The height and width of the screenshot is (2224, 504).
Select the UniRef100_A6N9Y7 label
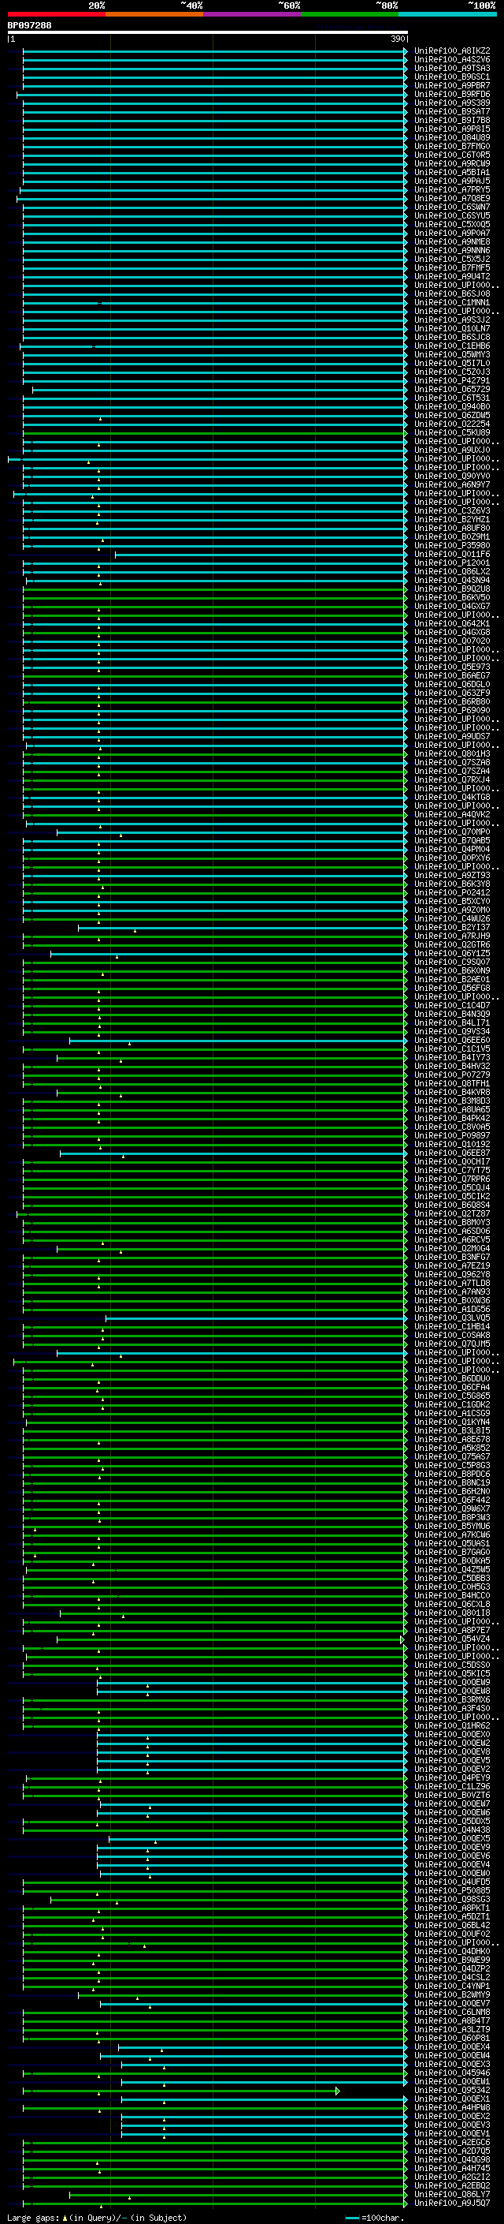(452, 485)
